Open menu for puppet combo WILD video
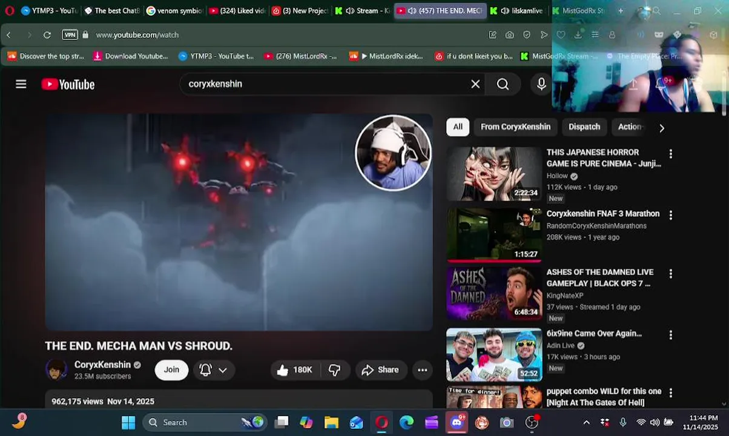The width and height of the screenshot is (729, 436). point(670,393)
